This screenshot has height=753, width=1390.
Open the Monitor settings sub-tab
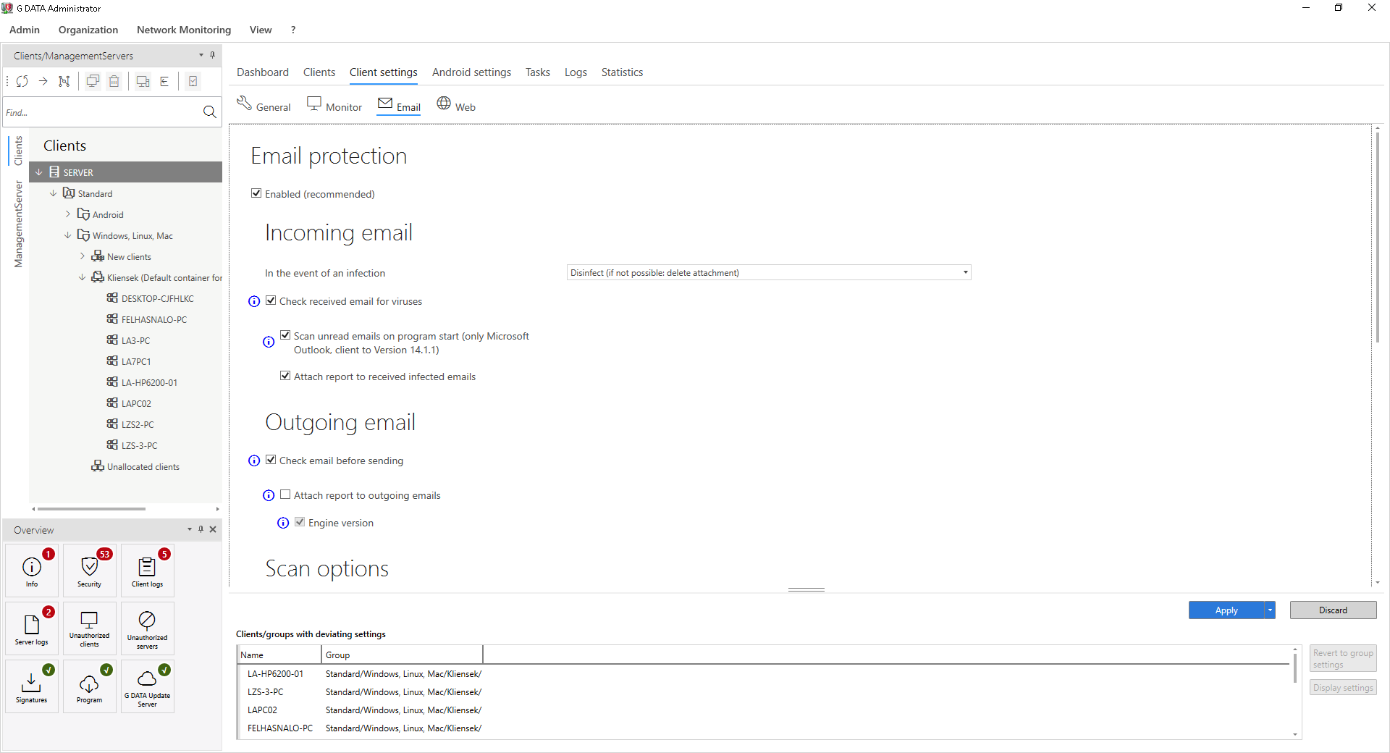click(334, 106)
